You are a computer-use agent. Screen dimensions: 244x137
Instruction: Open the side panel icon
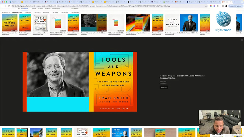coord(223,6)
